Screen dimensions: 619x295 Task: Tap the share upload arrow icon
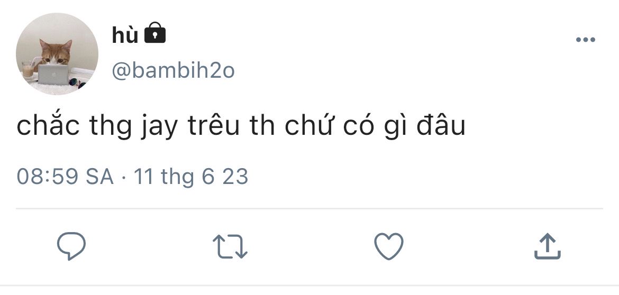pos(548,246)
